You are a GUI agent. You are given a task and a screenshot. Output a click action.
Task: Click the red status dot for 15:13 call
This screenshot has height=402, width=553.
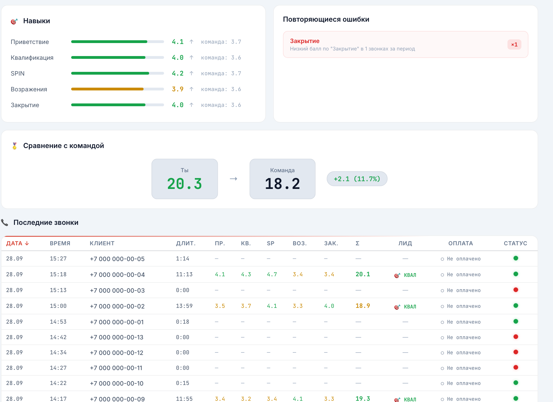coord(516,290)
